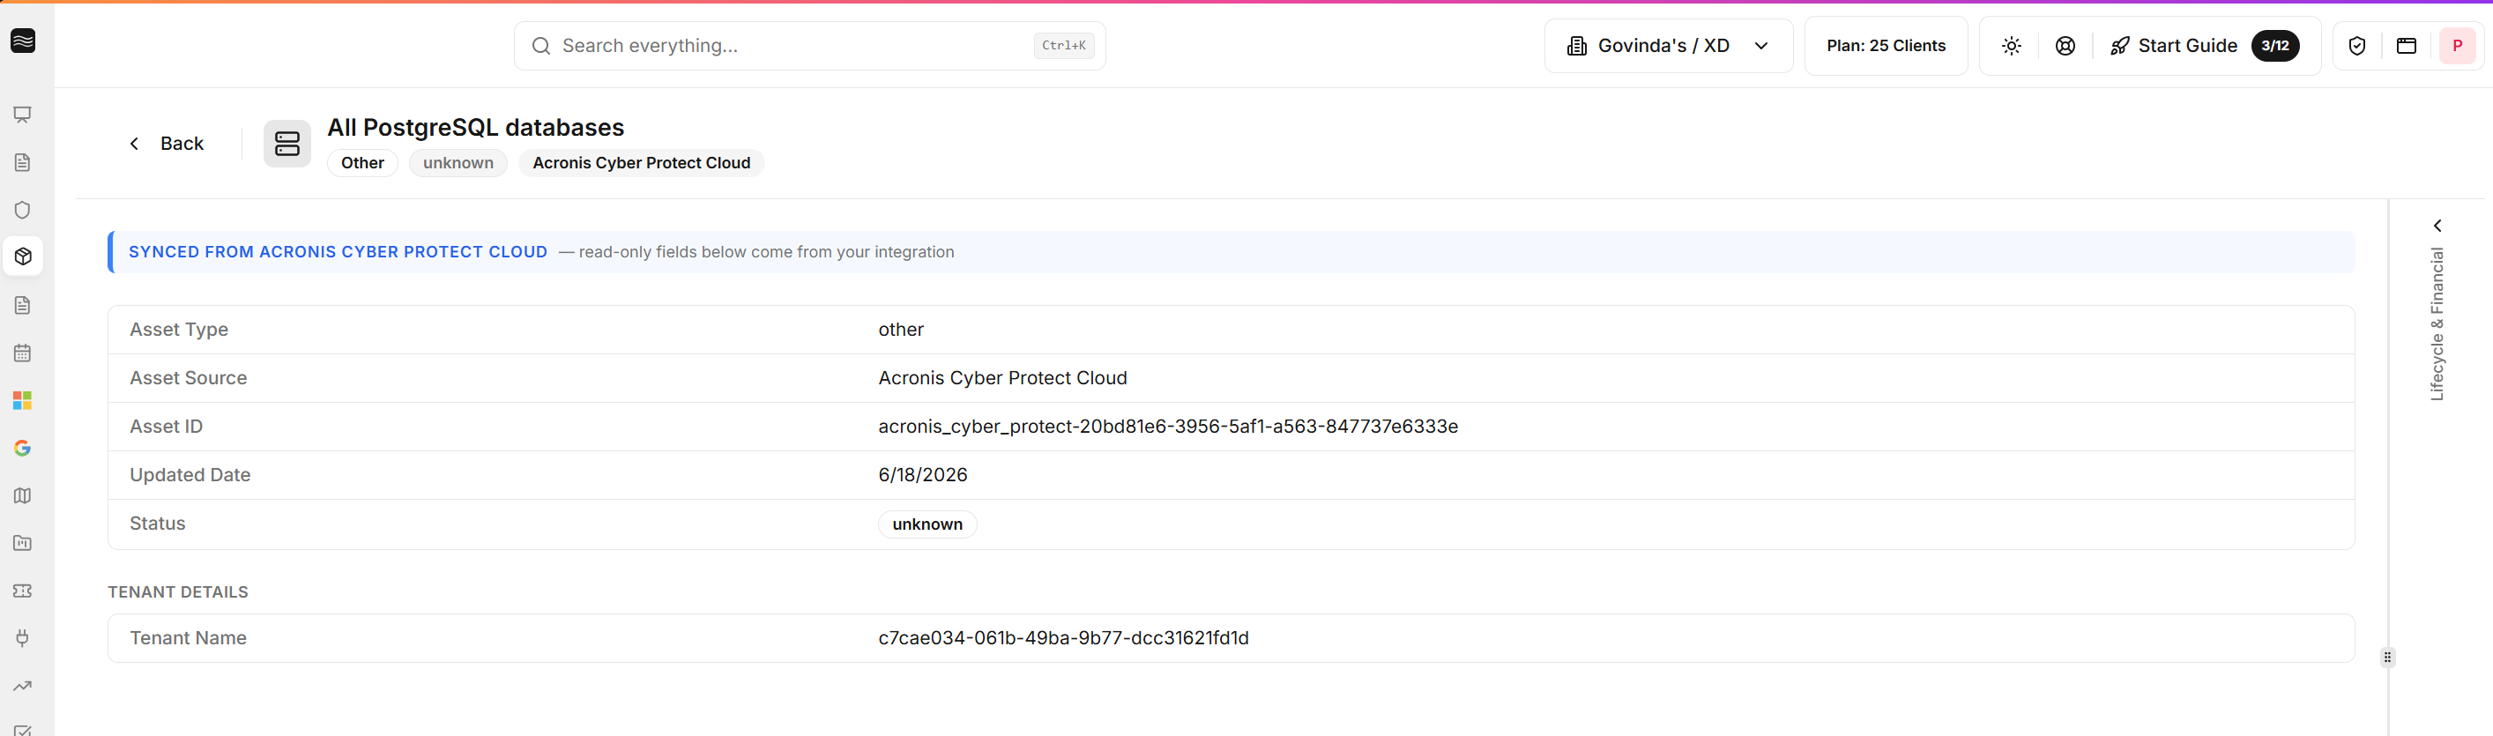
Task: Click the Asset Source value Acronis Cyber Protect Cloud
Action: click(x=1001, y=378)
